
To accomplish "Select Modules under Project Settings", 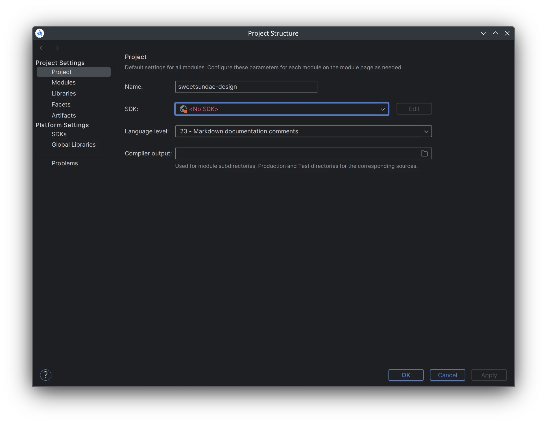I will point(63,82).
